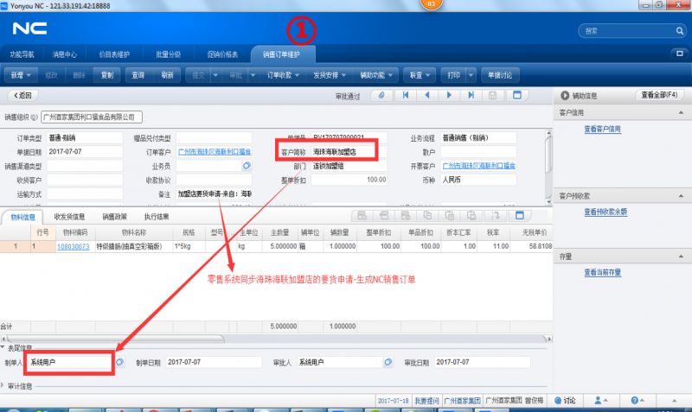
Task: Select the 销售订单维护 tab
Action: click(x=282, y=54)
